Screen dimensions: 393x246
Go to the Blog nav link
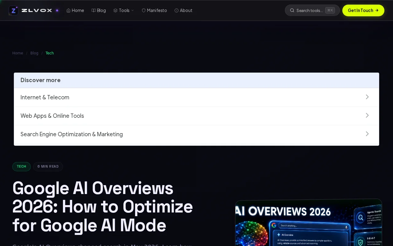pyautogui.click(x=99, y=10)
